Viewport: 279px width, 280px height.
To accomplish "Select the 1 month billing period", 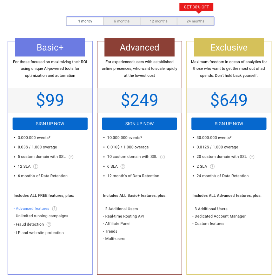I will [85, 21].
